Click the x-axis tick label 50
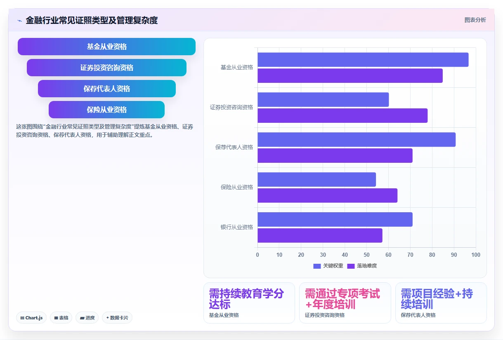 pos(367,255)
